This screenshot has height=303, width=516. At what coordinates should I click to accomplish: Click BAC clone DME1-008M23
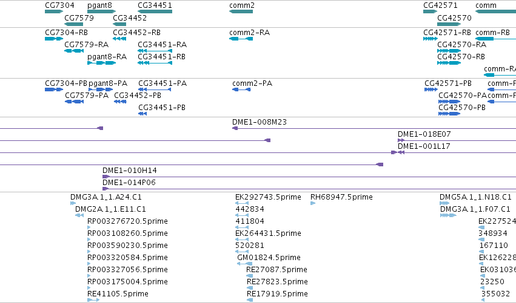click(374, 128)
